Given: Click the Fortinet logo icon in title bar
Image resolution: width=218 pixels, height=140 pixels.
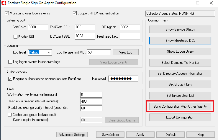Looking at the screenshot, I should (4, 3).
